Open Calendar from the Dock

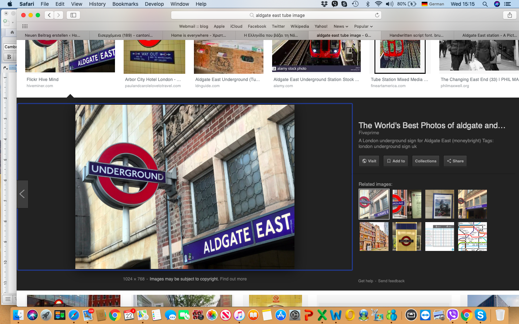(x=129, y=315)
